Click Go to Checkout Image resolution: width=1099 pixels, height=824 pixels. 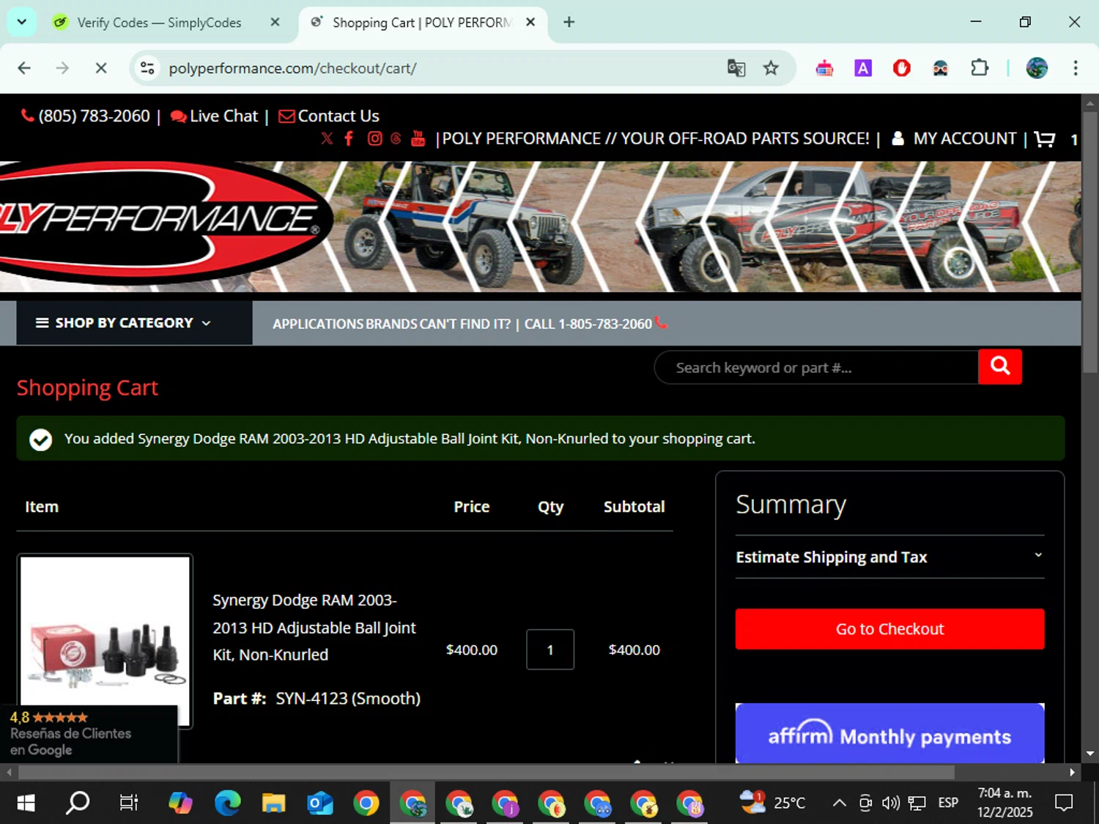click(889, 629)
